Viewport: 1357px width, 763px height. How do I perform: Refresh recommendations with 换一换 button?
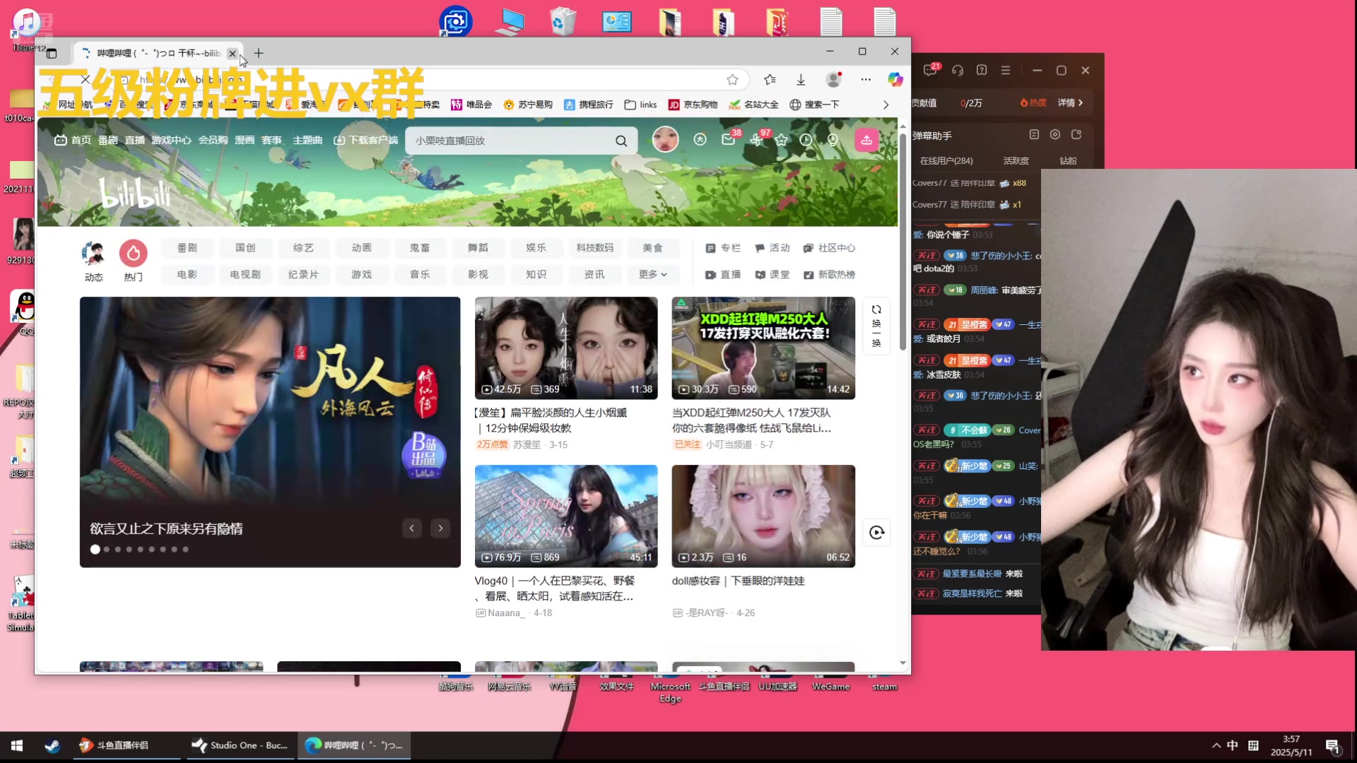(x=876, y=326)
